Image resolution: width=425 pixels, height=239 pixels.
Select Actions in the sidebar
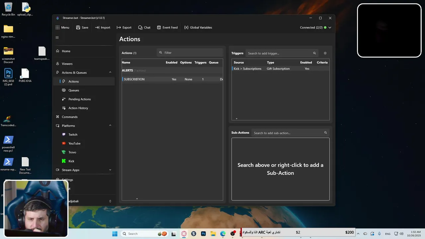click(84, 81)
